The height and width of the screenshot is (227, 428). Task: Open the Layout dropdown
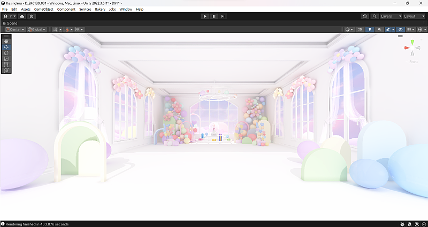414,17
